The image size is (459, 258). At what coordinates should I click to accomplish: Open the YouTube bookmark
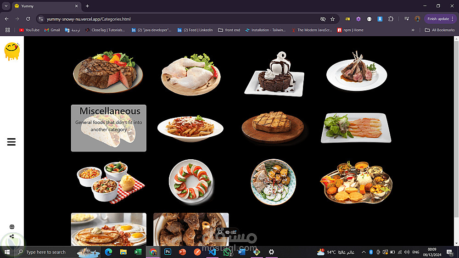(29, 30)
